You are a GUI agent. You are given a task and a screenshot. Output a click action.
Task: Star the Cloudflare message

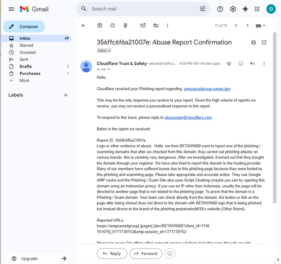click(x=229, y=64)
